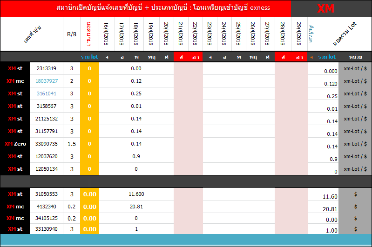Viewport: 372px width, 247px height.
Task: Click the 0.12 lot value
Action: (136, 81)
